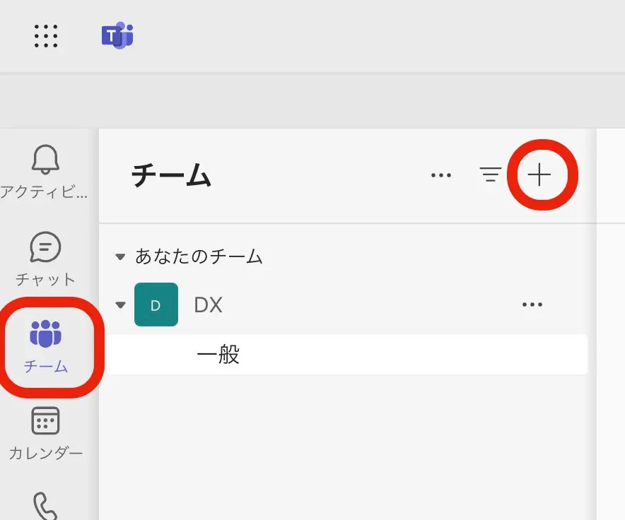Click the Microsoft Teams logo
Screen dimensions: 625x520
click(117, 35)
